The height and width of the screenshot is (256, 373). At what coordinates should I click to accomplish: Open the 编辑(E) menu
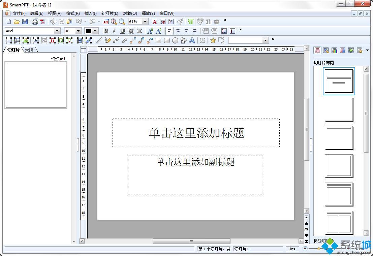coord(37,13)
